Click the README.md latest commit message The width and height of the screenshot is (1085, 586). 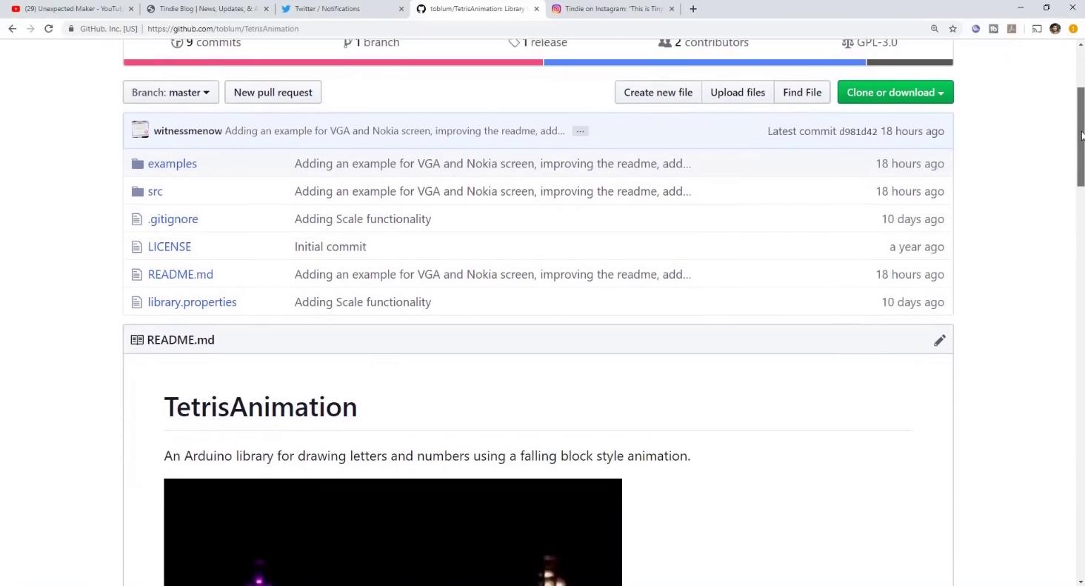coord(493,275)
